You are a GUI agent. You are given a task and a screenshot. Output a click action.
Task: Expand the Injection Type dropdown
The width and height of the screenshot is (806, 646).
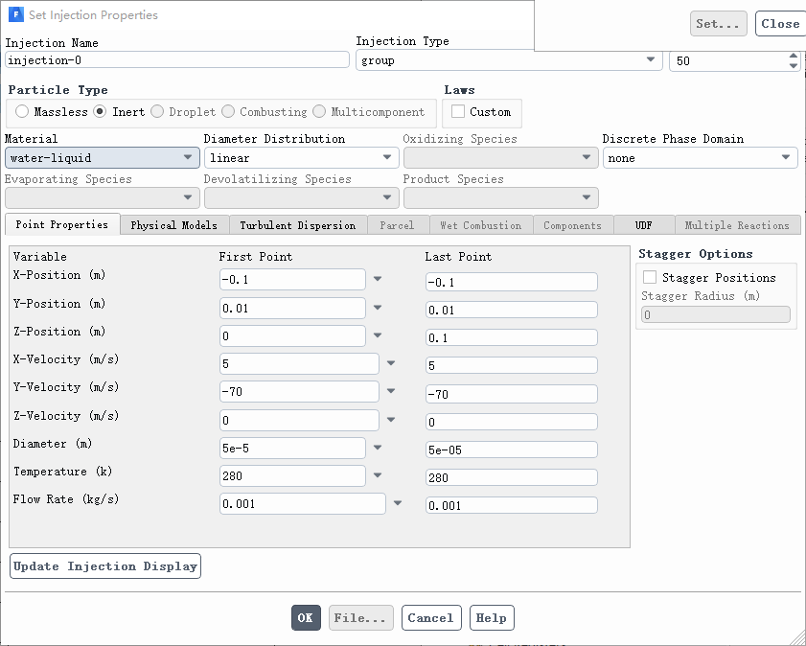(509, 60)
